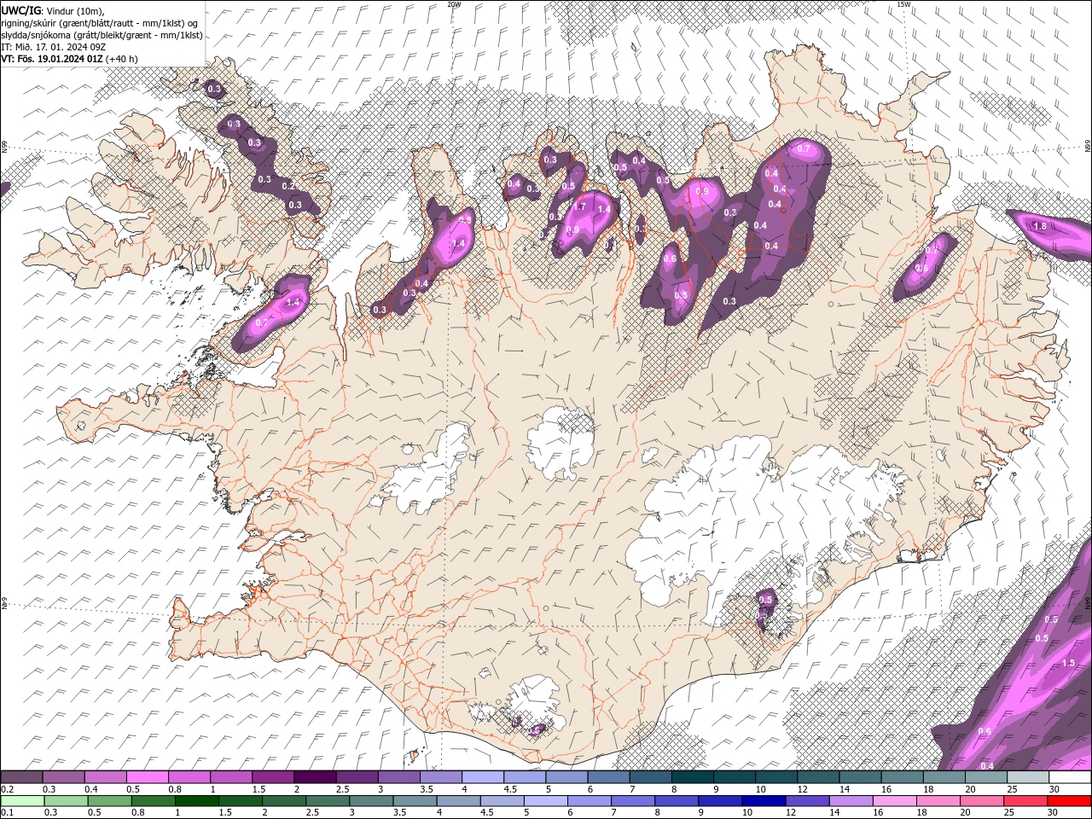The image size is (1092, 819).
Task: Select upper legend swatch between 25 and 30
Action: tap(1028, 777)
